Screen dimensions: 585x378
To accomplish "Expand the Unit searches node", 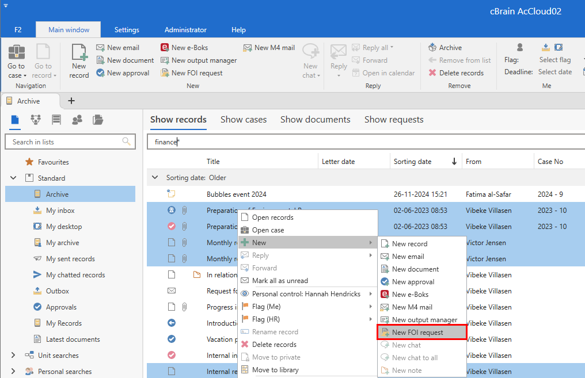I will click(13, 356).
